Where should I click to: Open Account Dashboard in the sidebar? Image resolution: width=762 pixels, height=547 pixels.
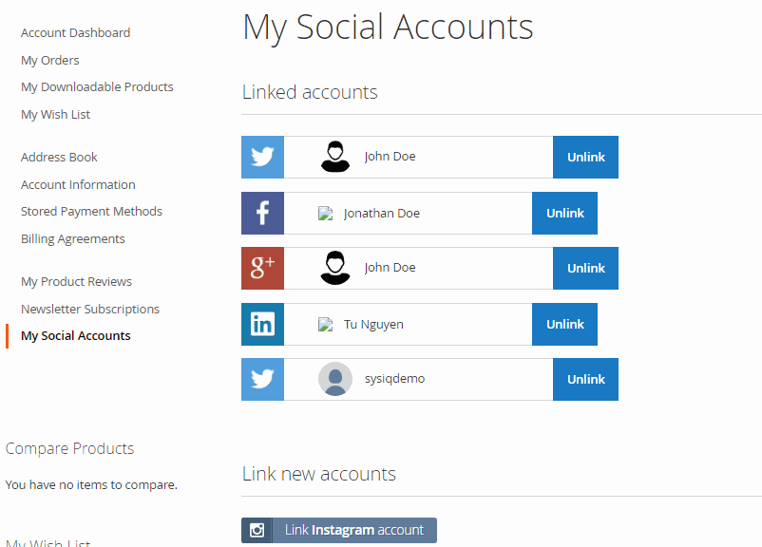coord(75,32)
